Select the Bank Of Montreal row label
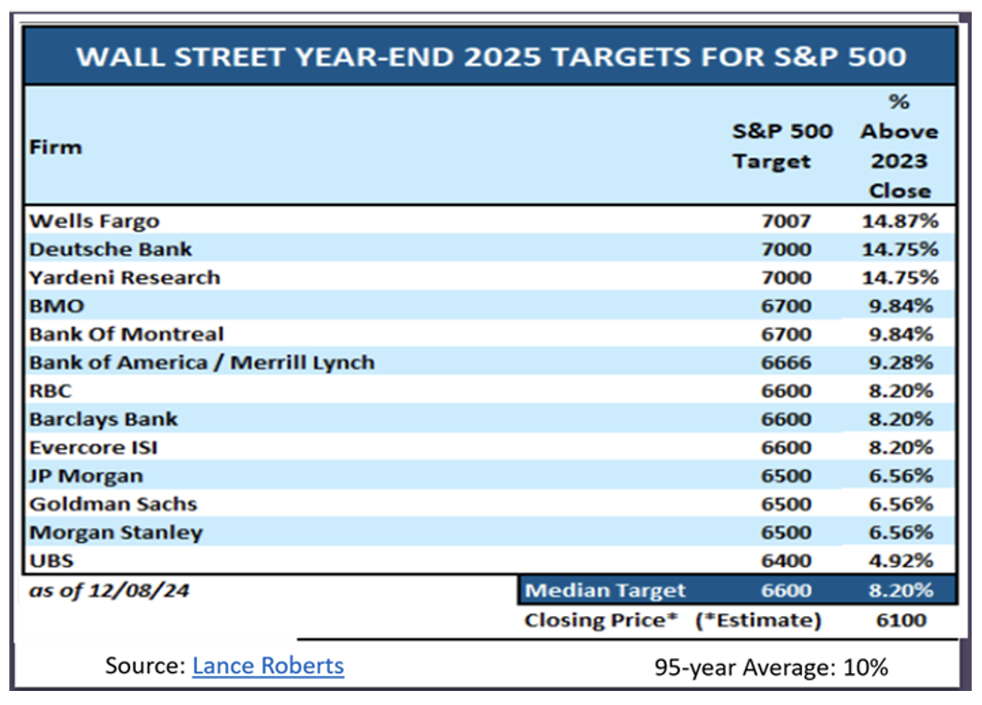The height and width of the screenshot is (705, 982). 126,334
